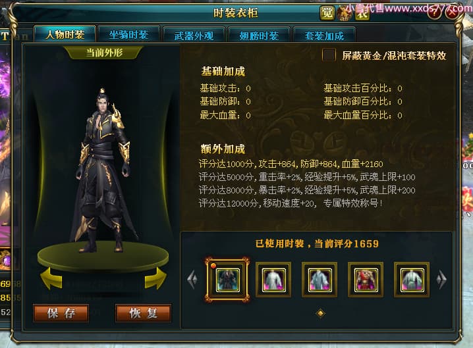Screen dimensions: 473x348
Task: Open the 武器外观 tab
Action: tap(194, 36)
